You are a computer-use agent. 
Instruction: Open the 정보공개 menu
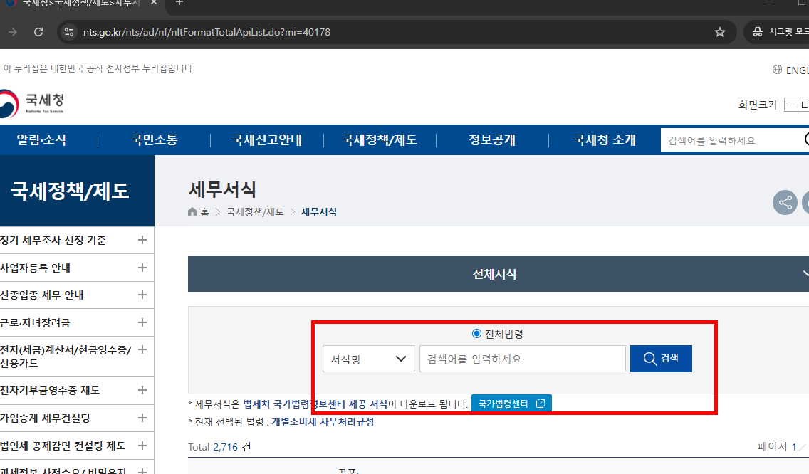(491, 140)
